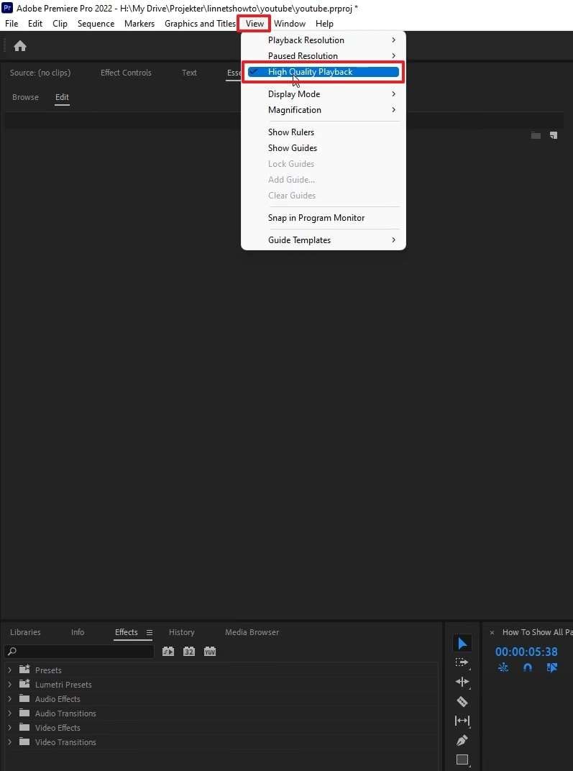Toggle Insert and overwrite sequences as nests

pos(503,667)
